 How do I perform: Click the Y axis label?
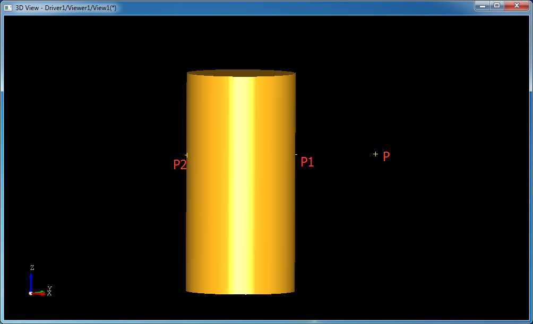(49, 288)
